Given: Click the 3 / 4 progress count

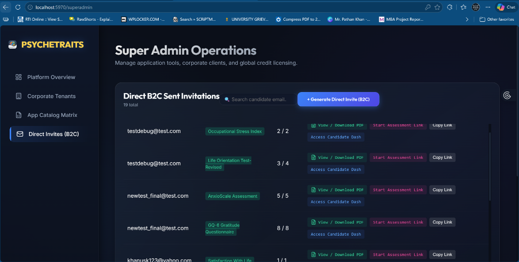Looking at the screenshot, I should (x=283, y=163).
